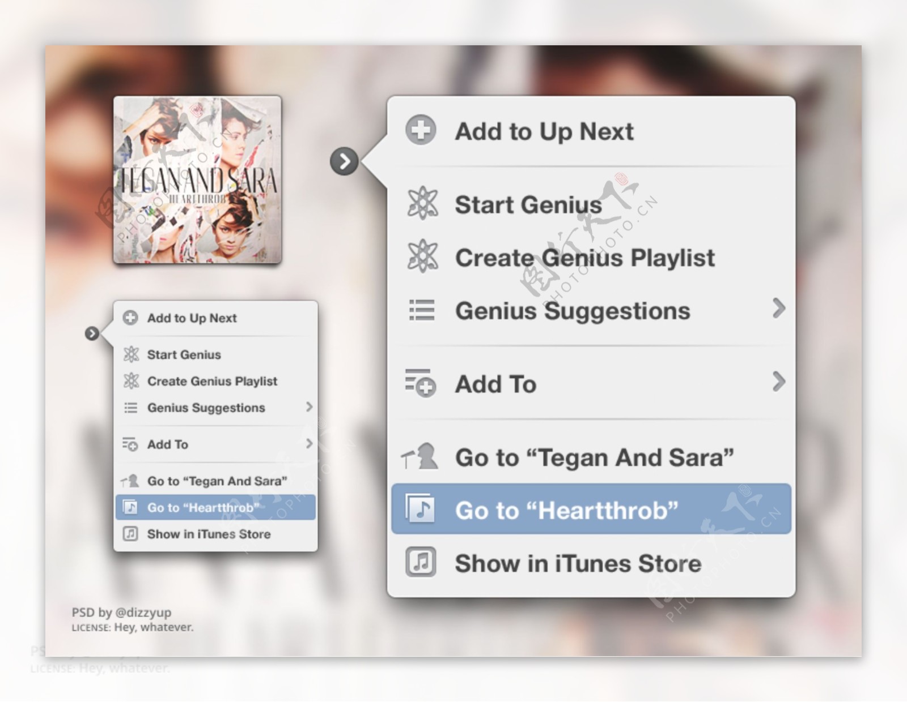This screenshot has width=907, height=702.
Task: Click the list icon beside large Genius Suggestions
Action: (x=422, y=310)
